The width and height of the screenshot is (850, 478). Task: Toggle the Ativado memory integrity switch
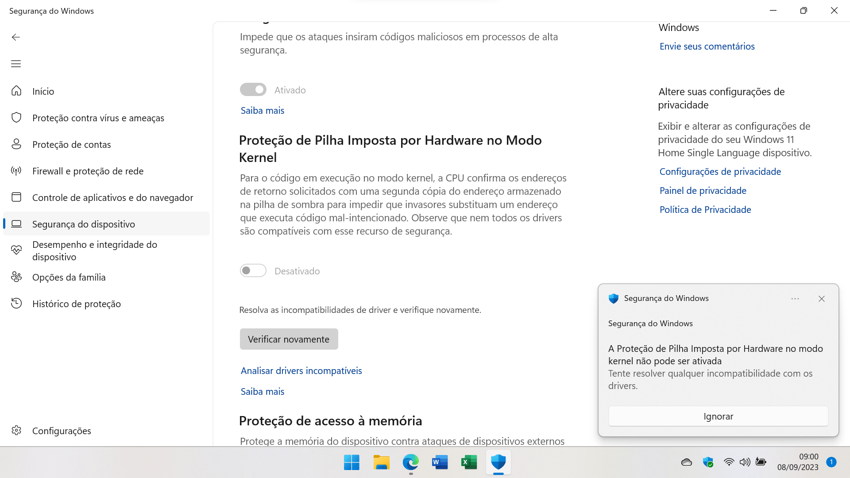click(253, 89)
